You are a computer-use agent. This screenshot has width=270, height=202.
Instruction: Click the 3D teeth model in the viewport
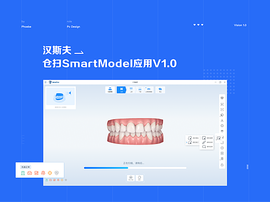click(x=135, y=131)
